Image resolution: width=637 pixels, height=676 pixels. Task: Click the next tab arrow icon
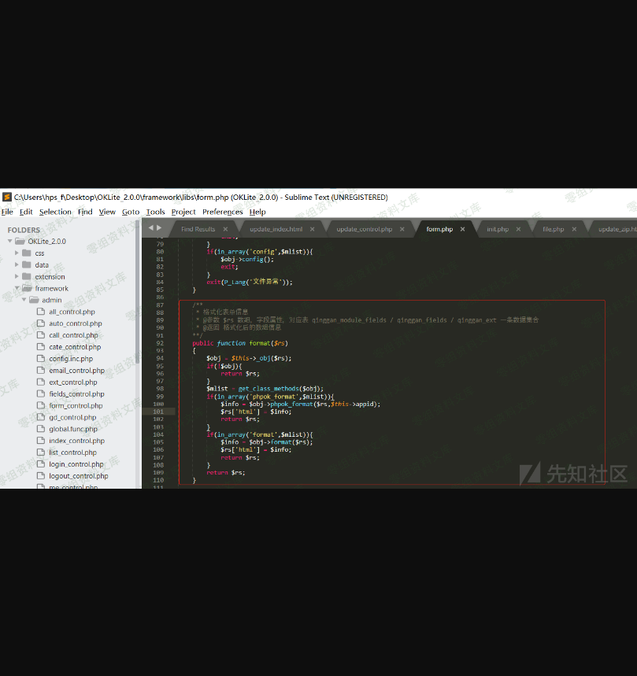159,228
